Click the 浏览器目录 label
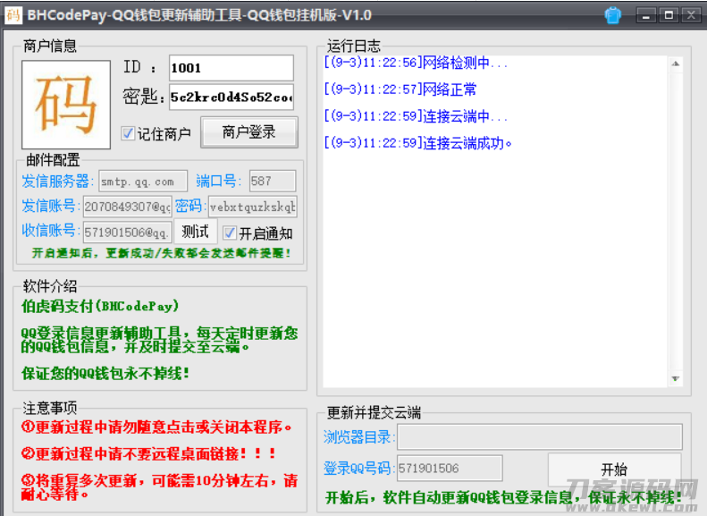707x516 pixels. (359, 436)
